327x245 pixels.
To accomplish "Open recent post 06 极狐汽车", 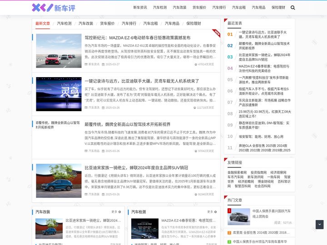I will coord(263,91).
